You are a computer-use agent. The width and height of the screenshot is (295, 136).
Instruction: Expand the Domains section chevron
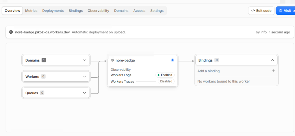click(84, 60)
